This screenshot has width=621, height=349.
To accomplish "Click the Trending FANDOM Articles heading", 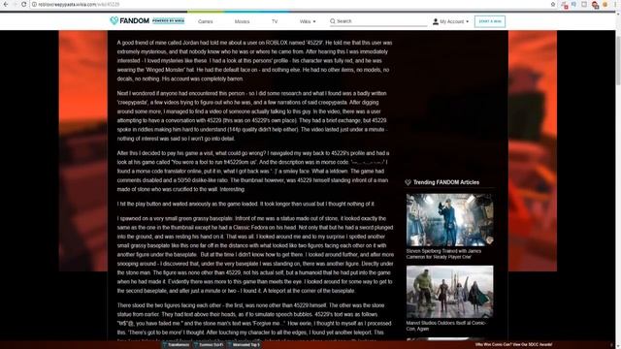I will (446, 182).
